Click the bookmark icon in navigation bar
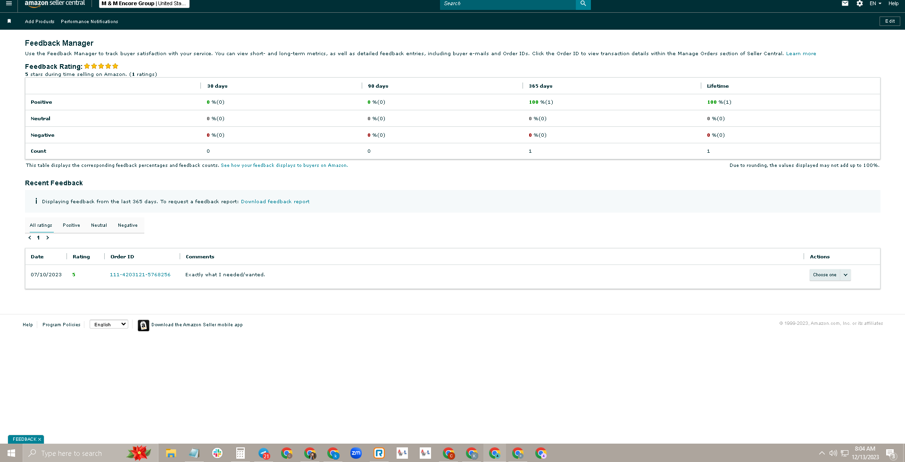The width and height of the screenshot is (905, 462). pyautogui.click(x=9, y=21)
